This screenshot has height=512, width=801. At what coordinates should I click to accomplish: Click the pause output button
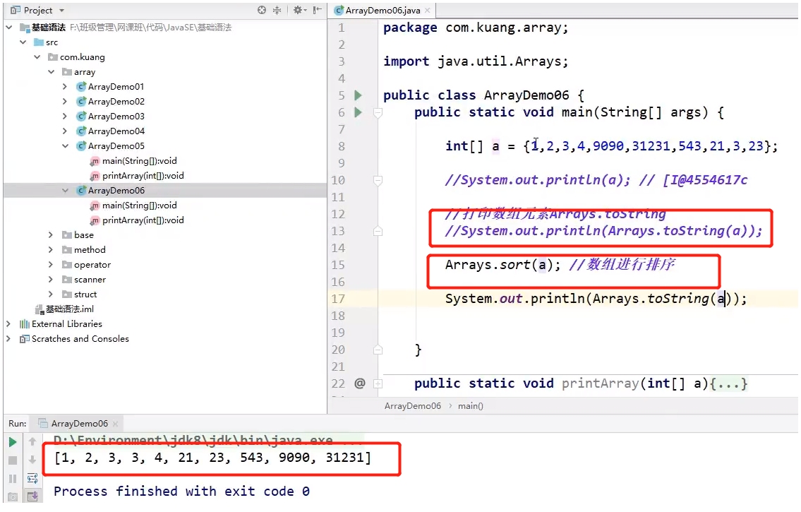tap(13, 479)
